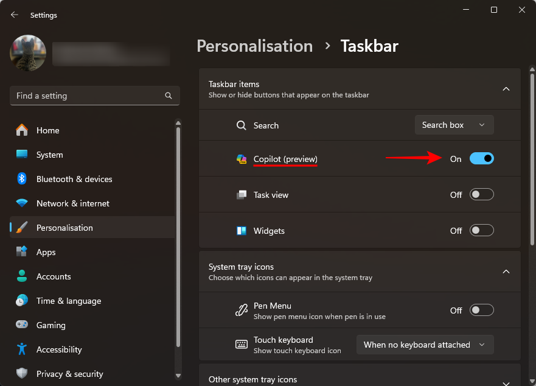Open Touch keyboard 'When no keyboard attached' dropdown

click(425, 345)
